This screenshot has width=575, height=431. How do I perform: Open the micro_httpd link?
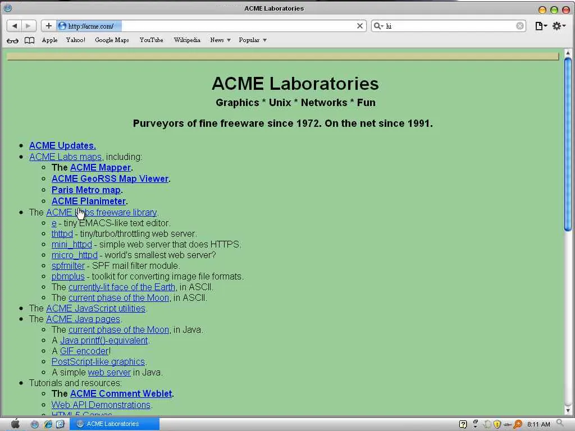(x=75, y=255)
